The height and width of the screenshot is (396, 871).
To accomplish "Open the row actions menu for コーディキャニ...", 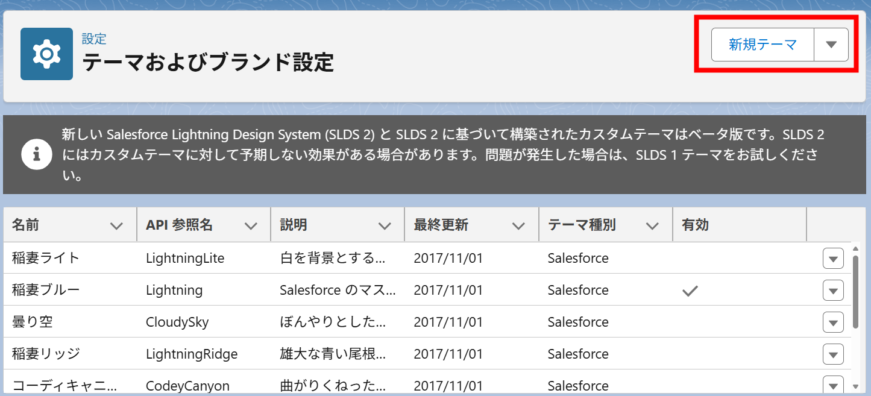I will coord(832,385).
